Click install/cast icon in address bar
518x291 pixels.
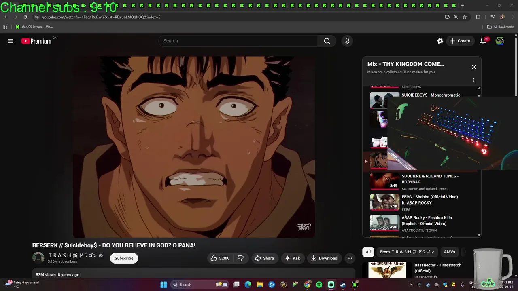click(x=447, y=17)
